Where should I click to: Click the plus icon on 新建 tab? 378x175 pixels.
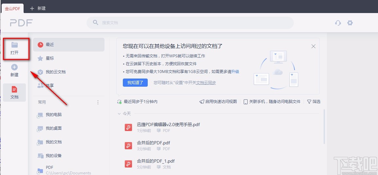(32, 8)
